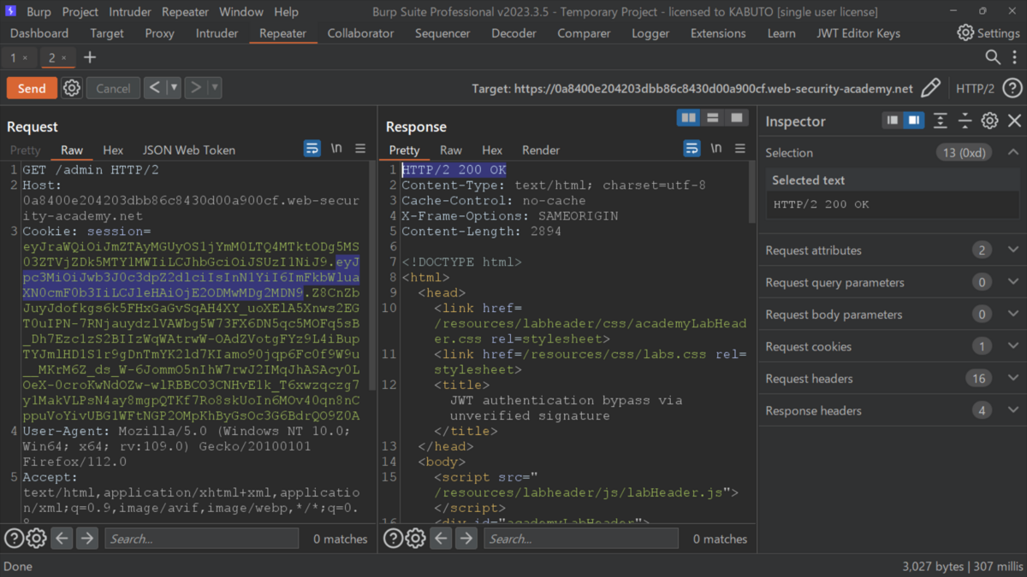This screenshot has width=1027, height=577.
Task: Click the Request vertical scrollbar
Action: click(x=371, y=278)
